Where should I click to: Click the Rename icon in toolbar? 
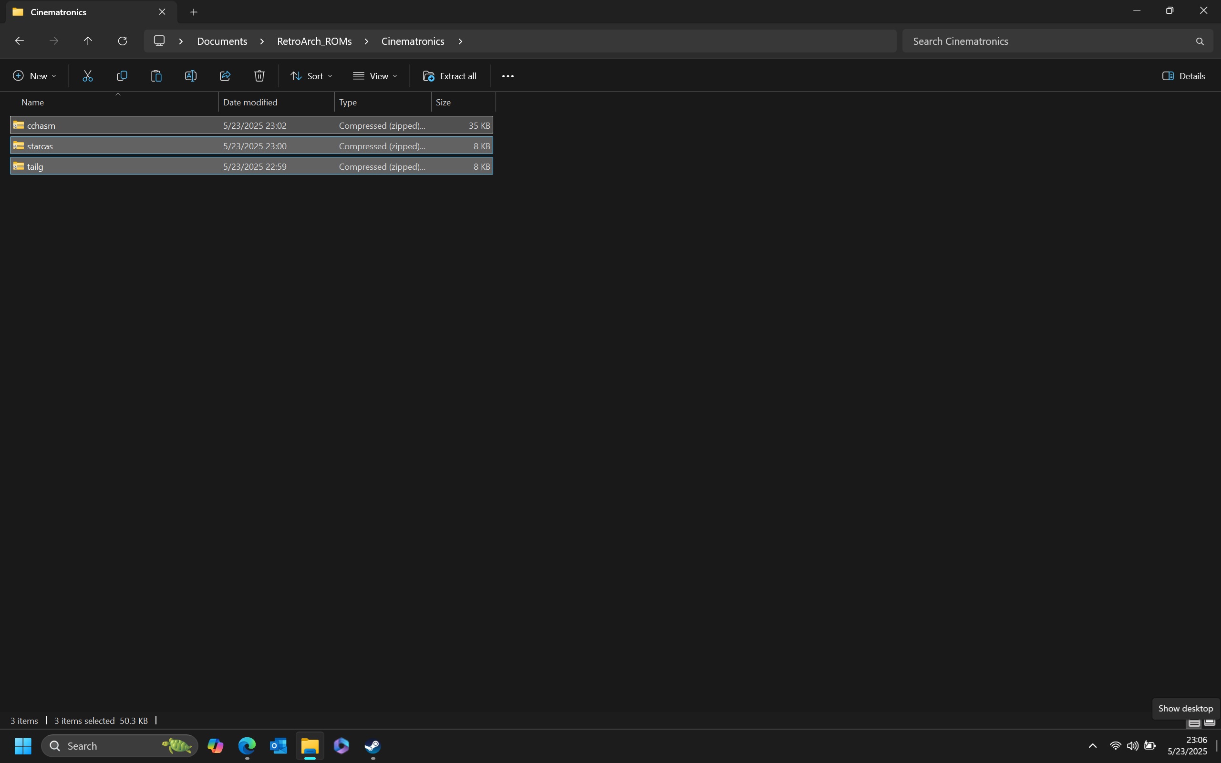tap(190, 76)
